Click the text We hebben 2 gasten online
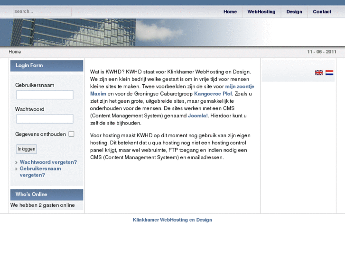Screen dimensions: 345x258 point(42,205)
